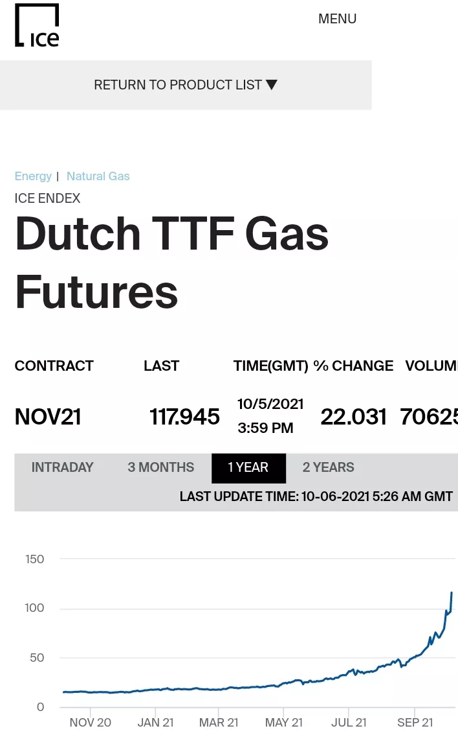Click the Last price value 117.945

tap(185, 417)
